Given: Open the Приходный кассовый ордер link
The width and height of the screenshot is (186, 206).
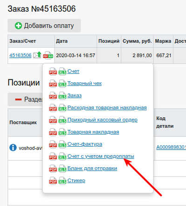Looking at the screenshot, I should 103,120.
